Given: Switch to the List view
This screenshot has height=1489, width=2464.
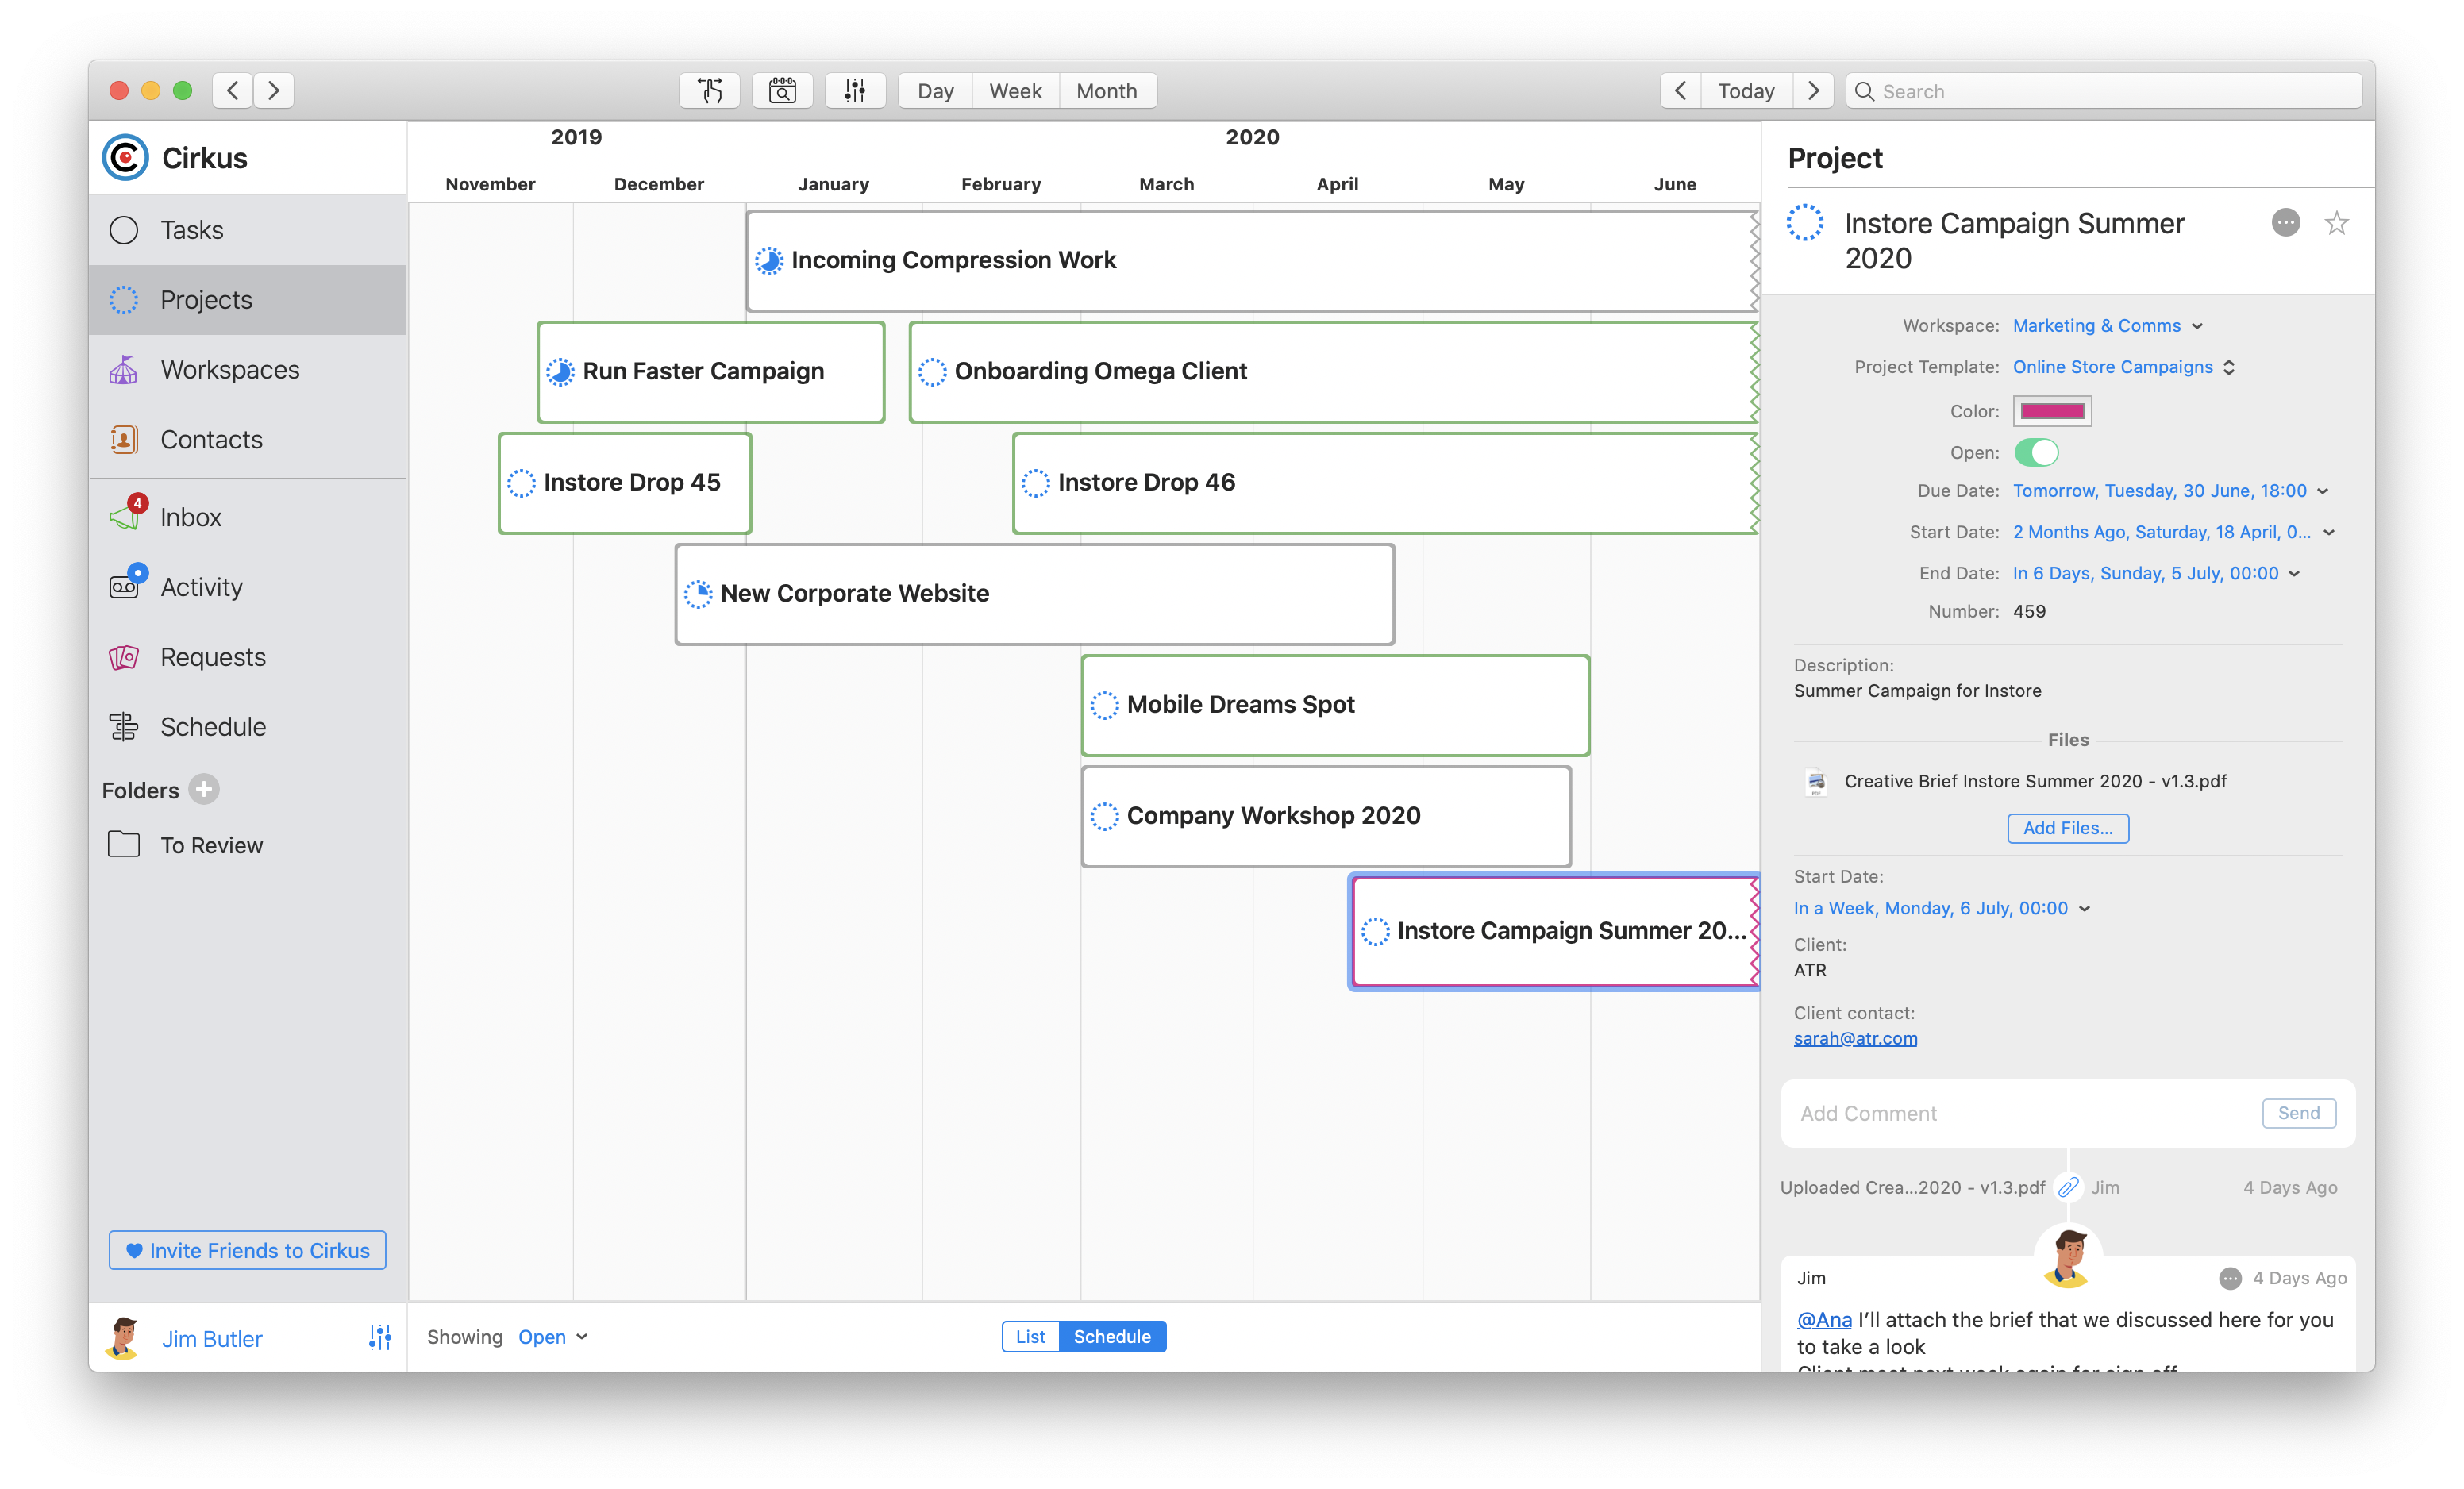Looking at the screenshot, I should pos(1030,1337).
